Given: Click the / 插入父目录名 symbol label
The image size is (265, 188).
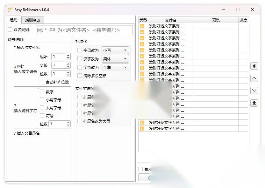Looking at the screenshot, I should [27, 133].
